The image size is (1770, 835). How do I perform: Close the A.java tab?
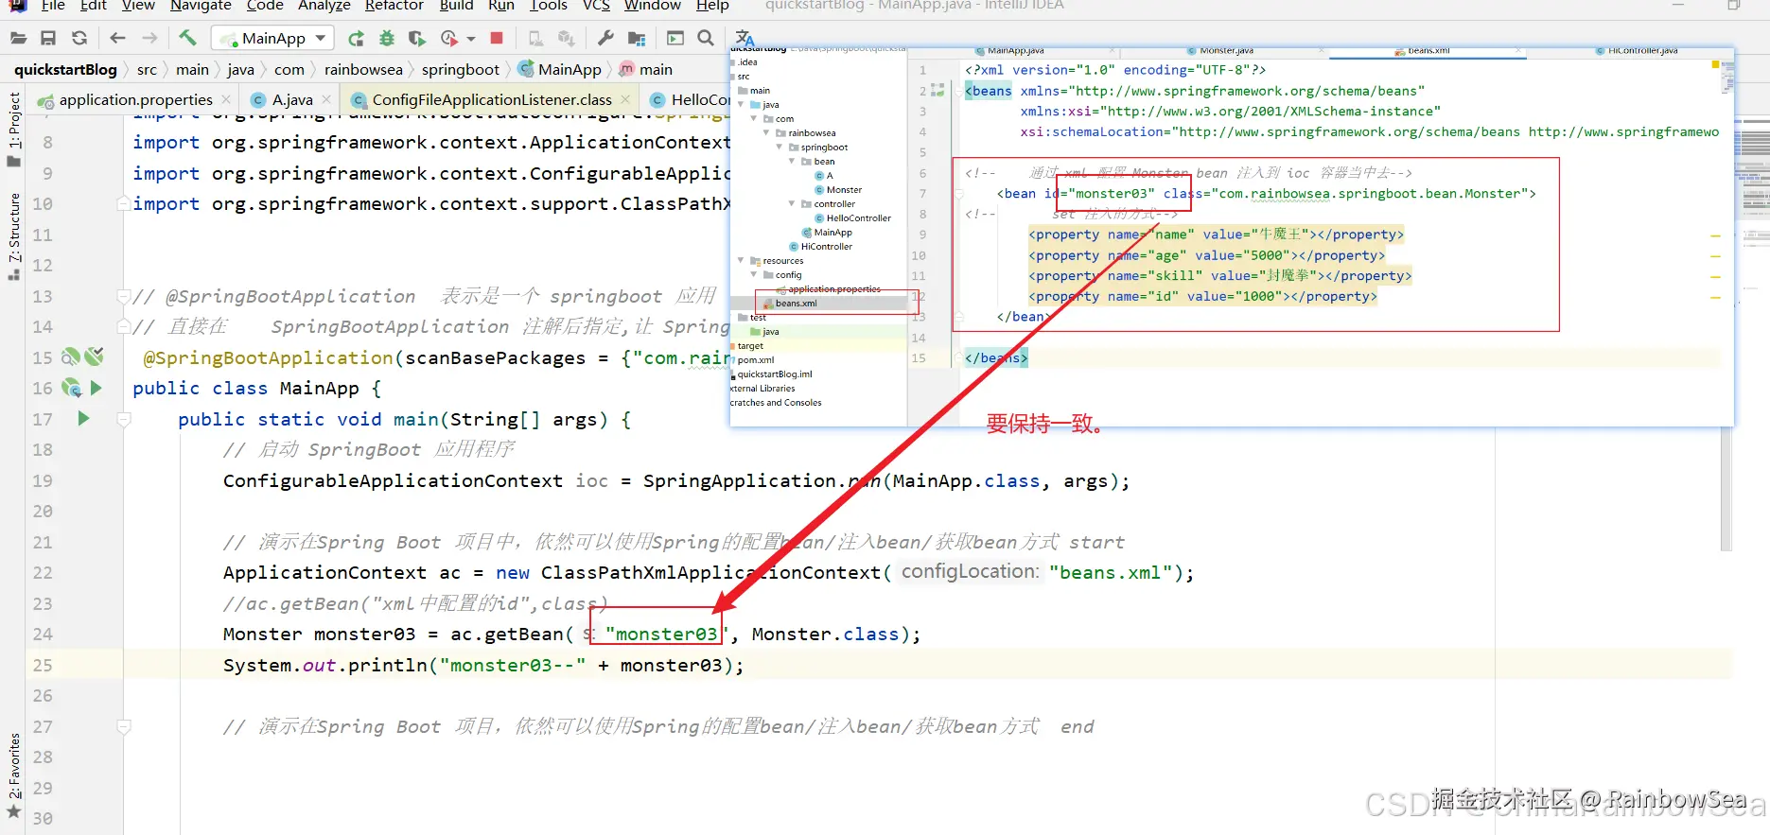click(x=326, y=99)
